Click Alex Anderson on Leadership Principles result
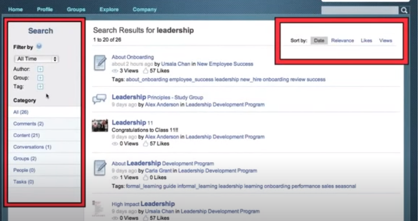The image size is (419, 221). [x=162, y=105]
